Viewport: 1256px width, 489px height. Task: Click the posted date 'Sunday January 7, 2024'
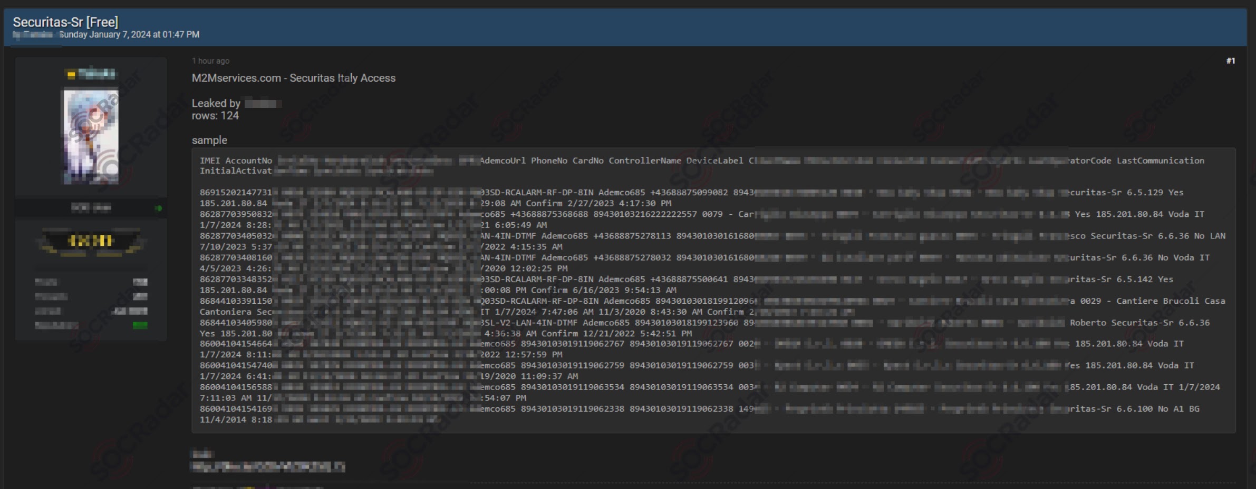click(105, 35)
